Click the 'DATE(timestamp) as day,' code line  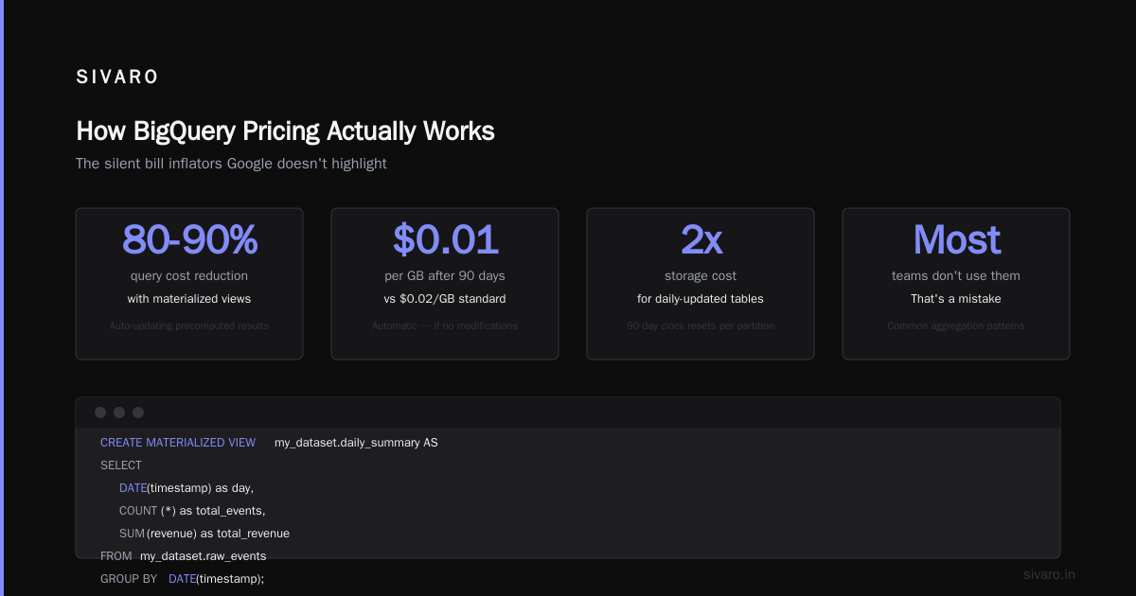click(x=186, y=488)
